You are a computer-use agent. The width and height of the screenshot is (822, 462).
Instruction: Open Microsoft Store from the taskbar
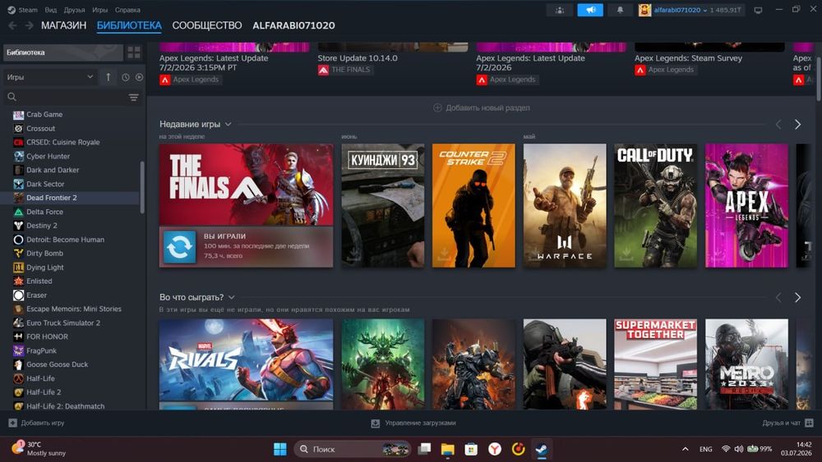[x=471, y=449]
